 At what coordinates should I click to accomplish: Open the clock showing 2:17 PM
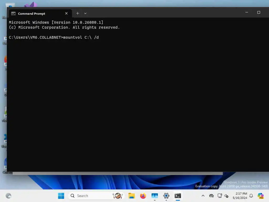pos(240,196)
